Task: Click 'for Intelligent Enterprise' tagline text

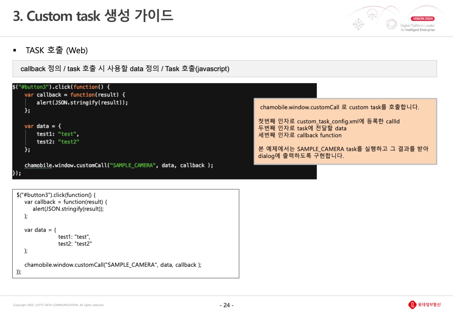Action: [417, 30]
